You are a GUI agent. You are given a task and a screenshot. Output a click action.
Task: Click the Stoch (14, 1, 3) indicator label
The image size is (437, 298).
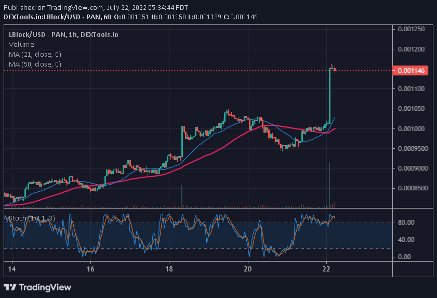coord(32,218)
